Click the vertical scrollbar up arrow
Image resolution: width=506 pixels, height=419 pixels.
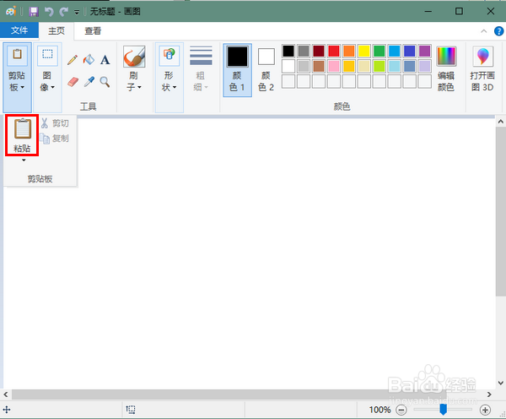pyautogui.click(x=500, y=122)
